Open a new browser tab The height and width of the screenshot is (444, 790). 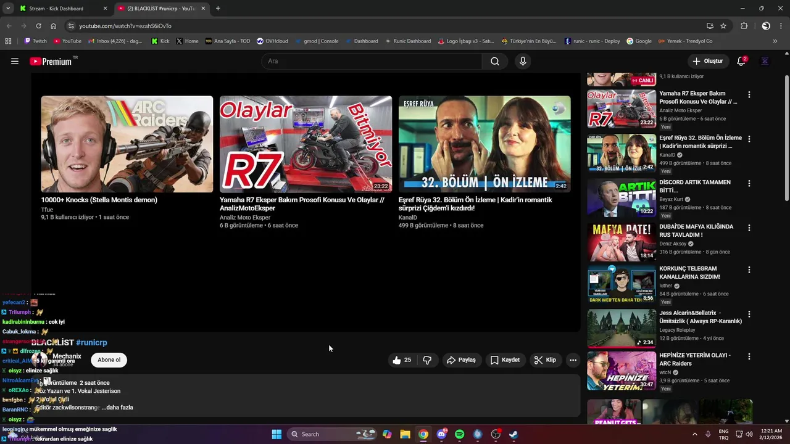218,9
